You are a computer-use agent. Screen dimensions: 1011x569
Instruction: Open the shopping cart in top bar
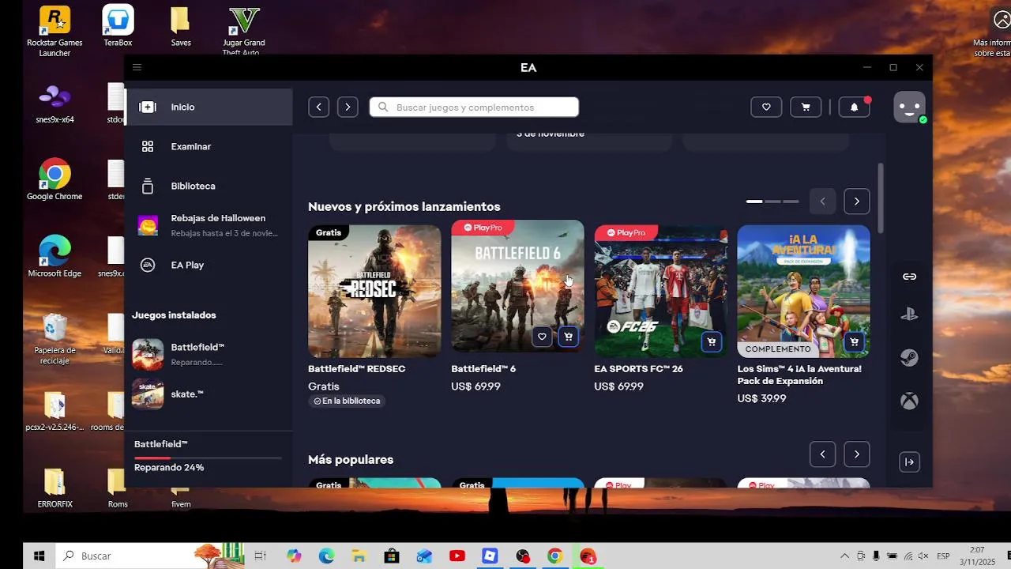coord(806,107)
